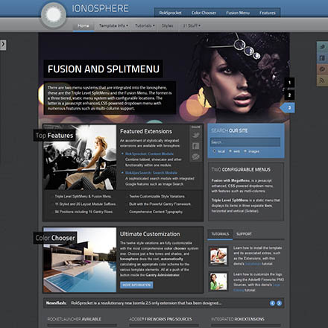Click the newsflash previous arrow
Screen dimensions: 328x328
[272, 303]
